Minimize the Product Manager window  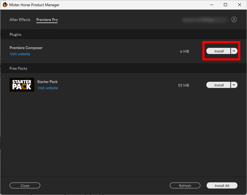point(211,5)
